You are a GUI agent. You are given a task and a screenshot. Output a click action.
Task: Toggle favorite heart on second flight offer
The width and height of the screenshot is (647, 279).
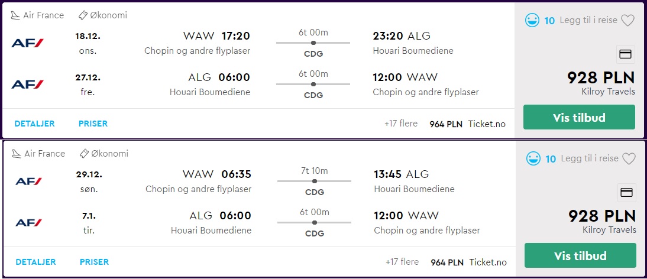click(x=629, y=158)
